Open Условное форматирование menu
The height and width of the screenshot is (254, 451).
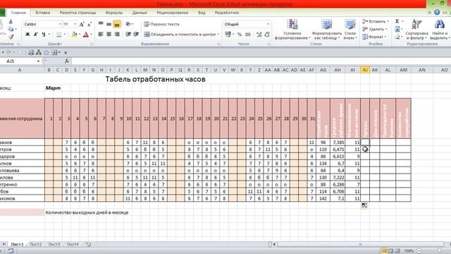click(x=292, y=30)
